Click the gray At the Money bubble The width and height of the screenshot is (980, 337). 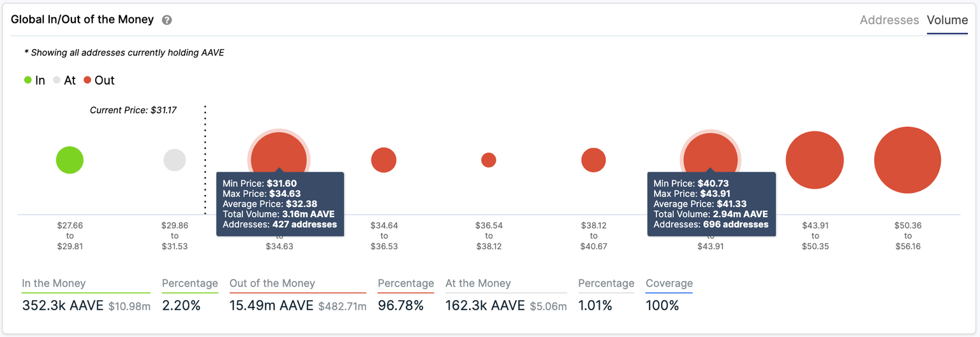tap(175, 160)
